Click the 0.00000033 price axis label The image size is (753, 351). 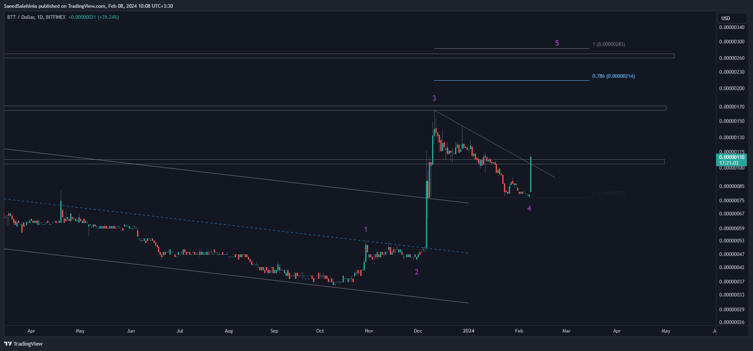(732, 295)
